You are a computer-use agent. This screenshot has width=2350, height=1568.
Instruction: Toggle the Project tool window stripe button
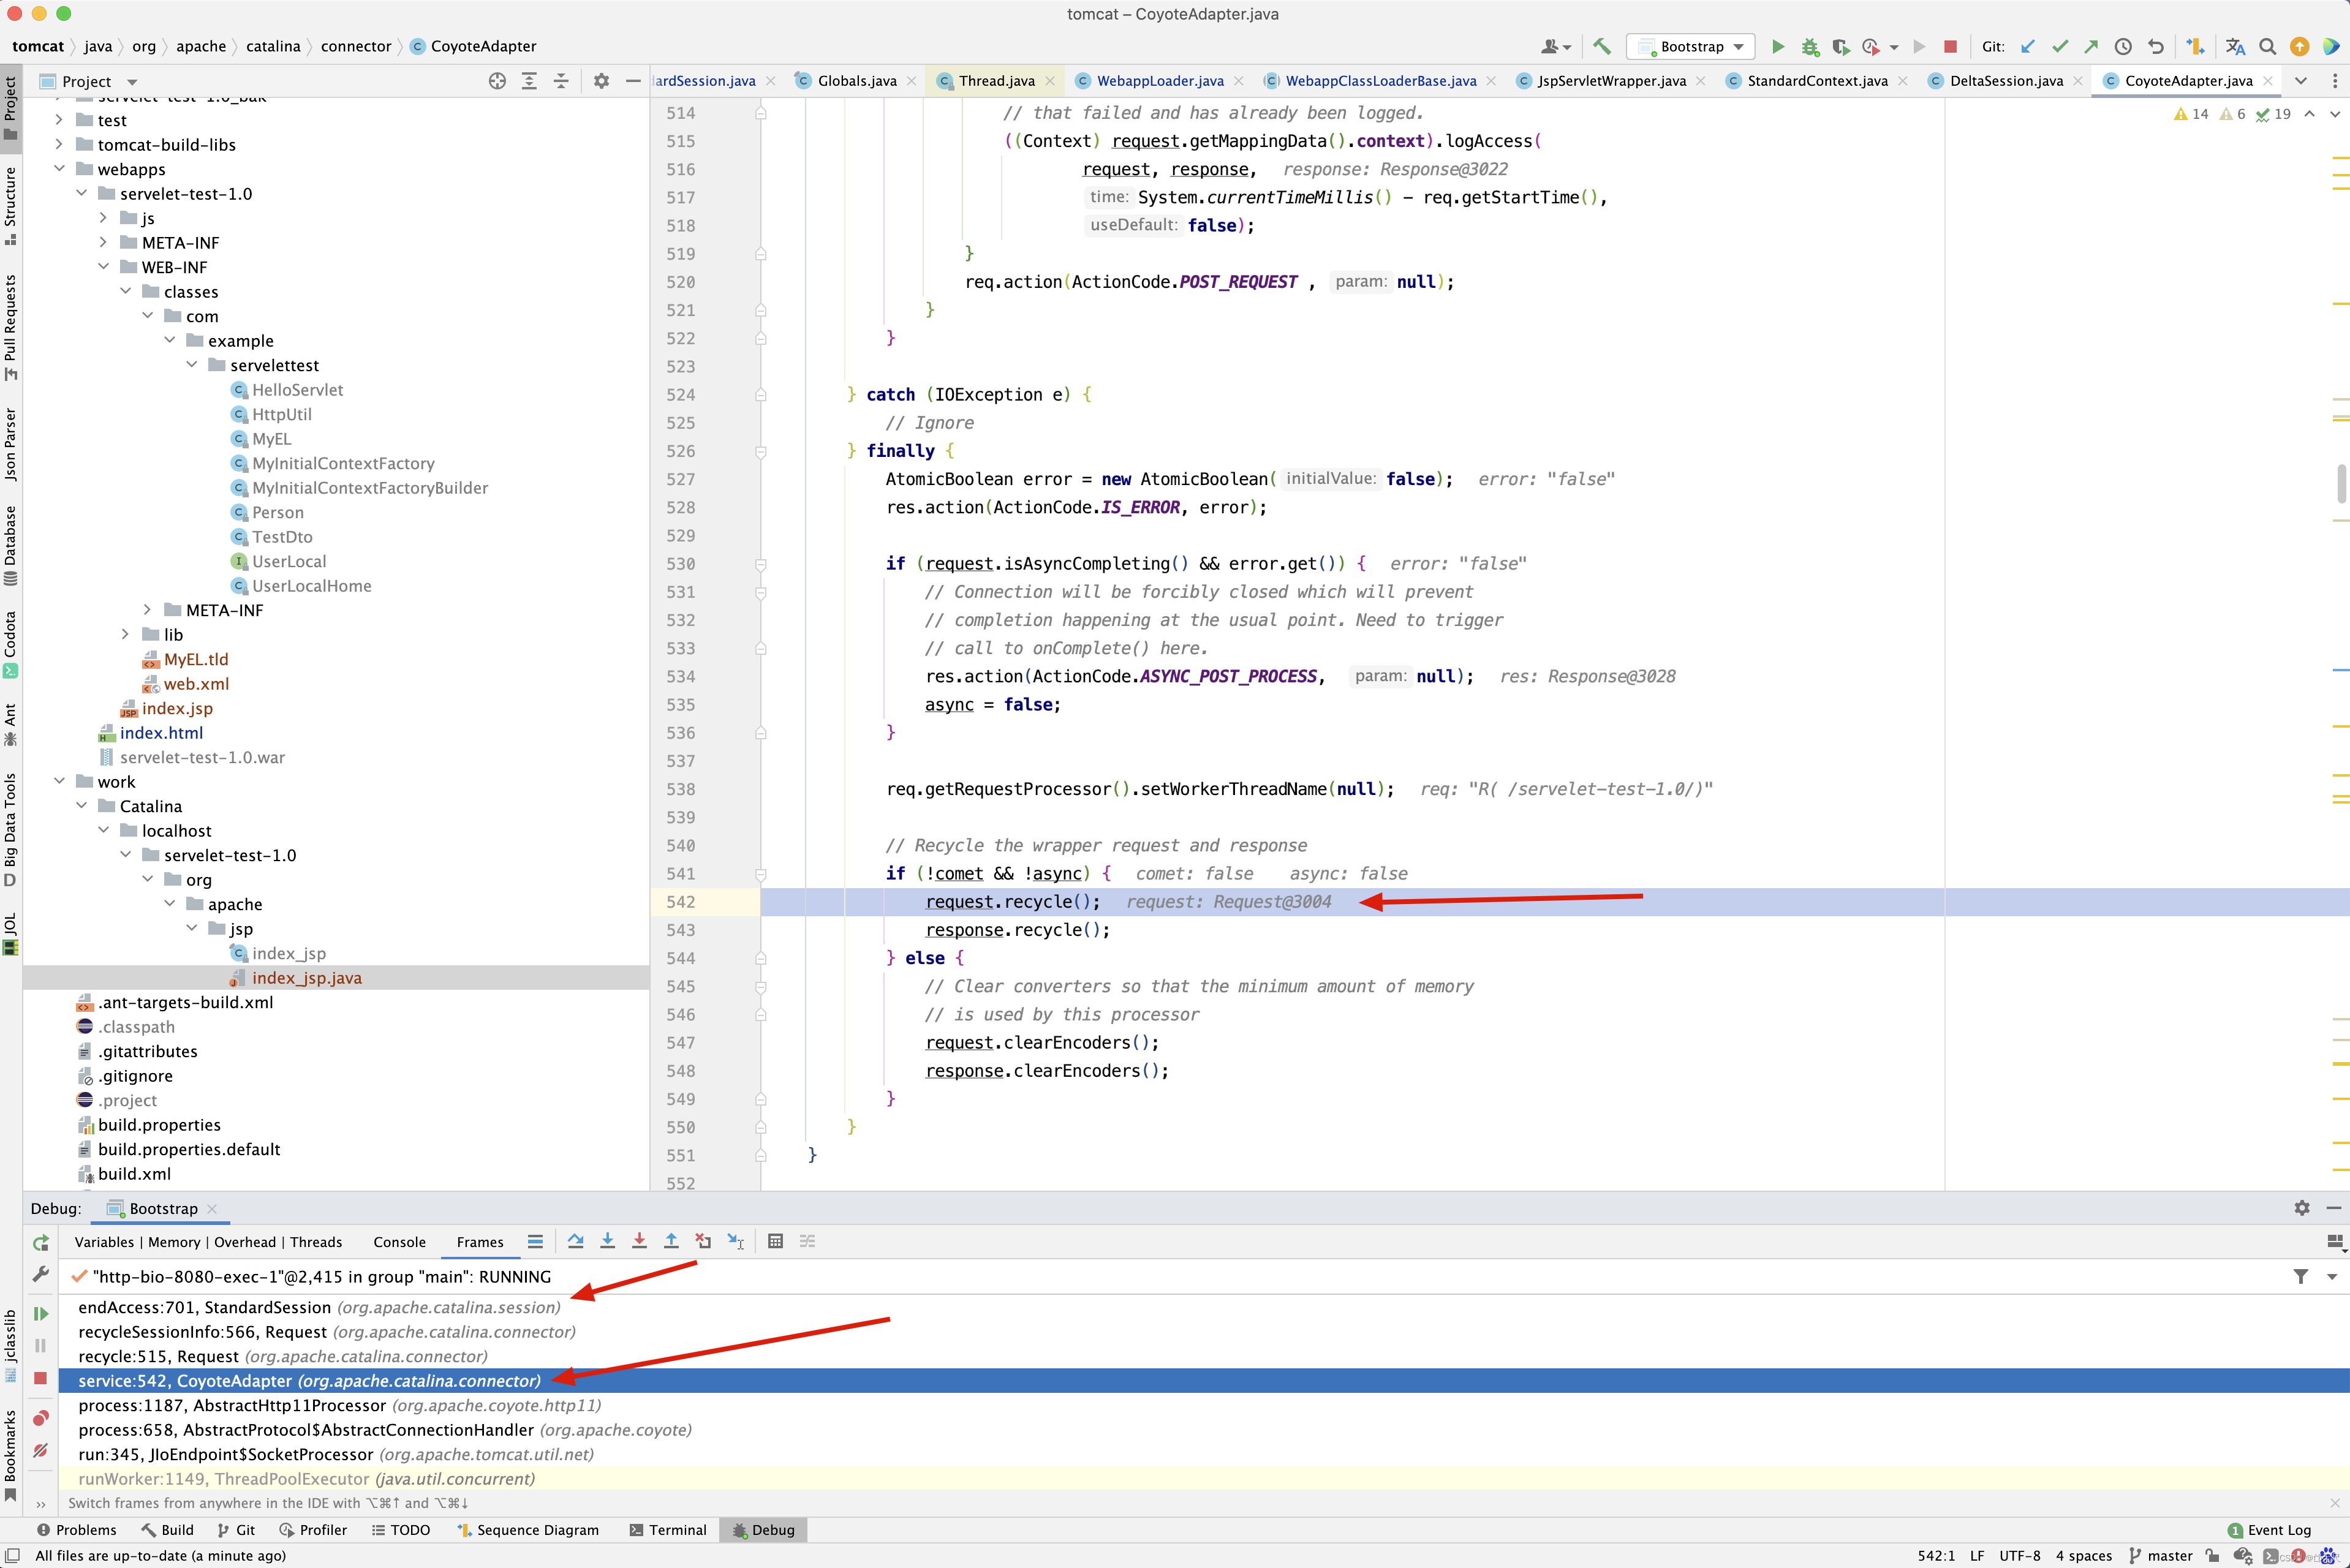point(11,108)
